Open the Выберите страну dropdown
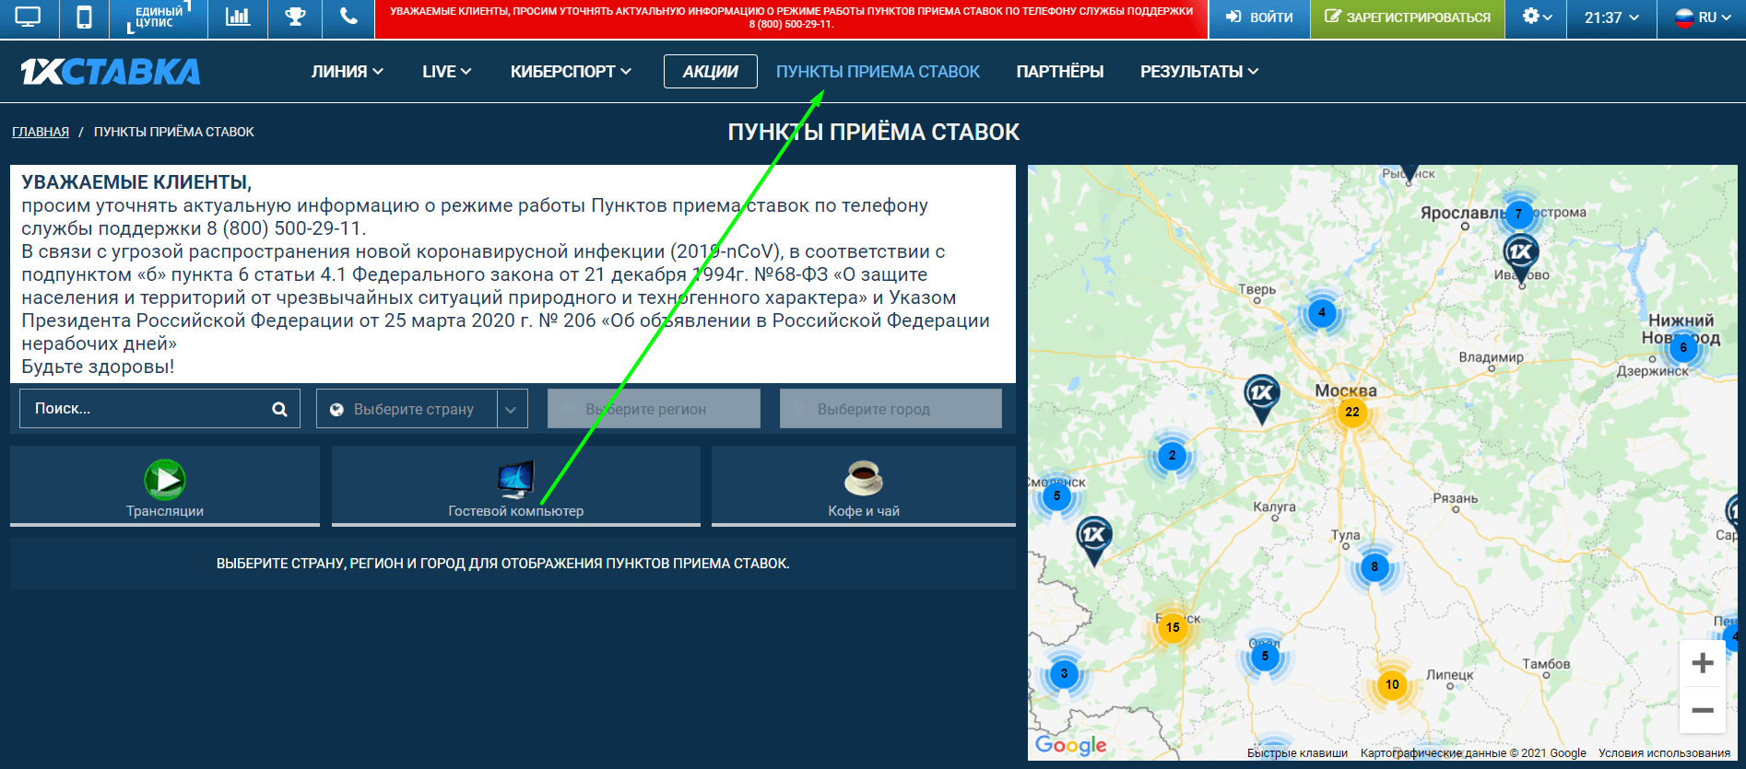Image resolution: width=1746 pixels, height=769 pixels. [x=422, y=409]
